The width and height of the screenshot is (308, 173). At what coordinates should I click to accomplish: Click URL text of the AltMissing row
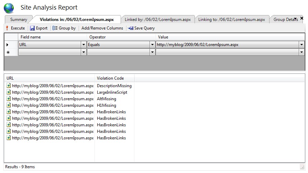coord(53,99)
